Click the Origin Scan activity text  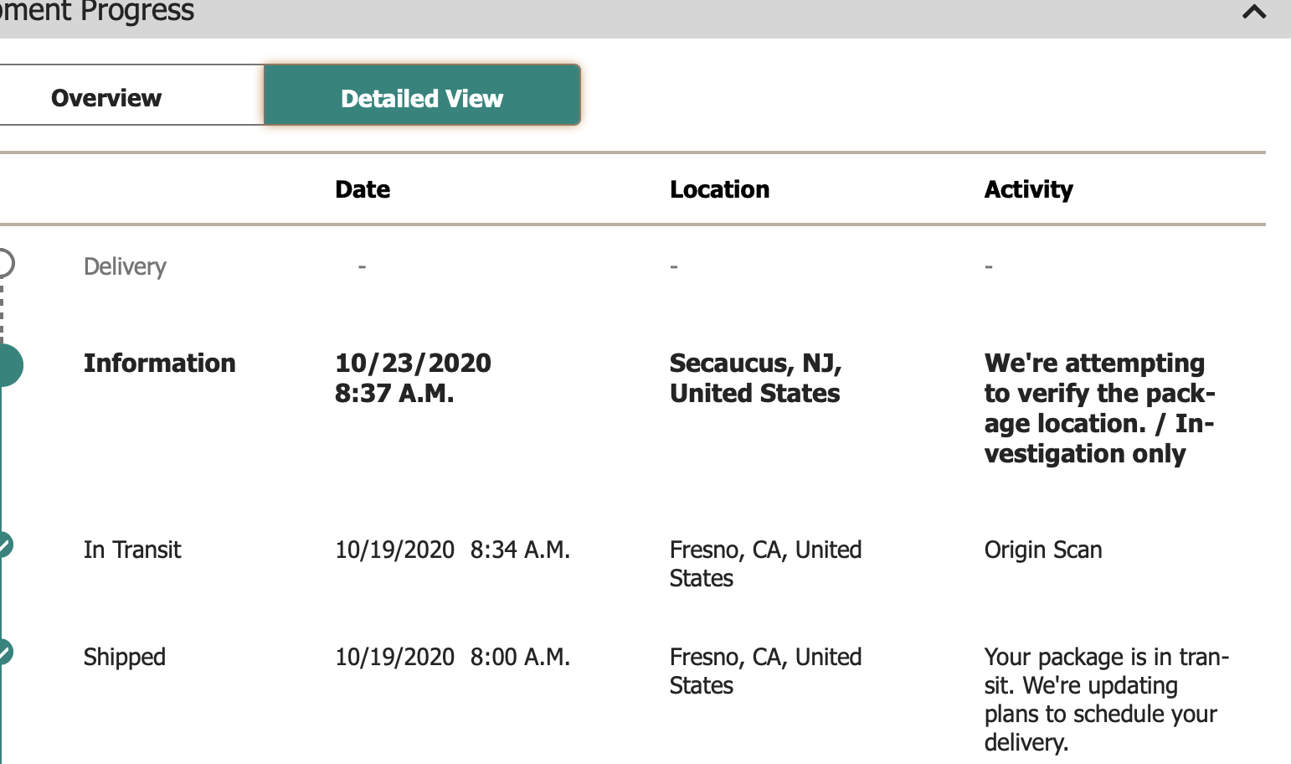pos(1043,550)
